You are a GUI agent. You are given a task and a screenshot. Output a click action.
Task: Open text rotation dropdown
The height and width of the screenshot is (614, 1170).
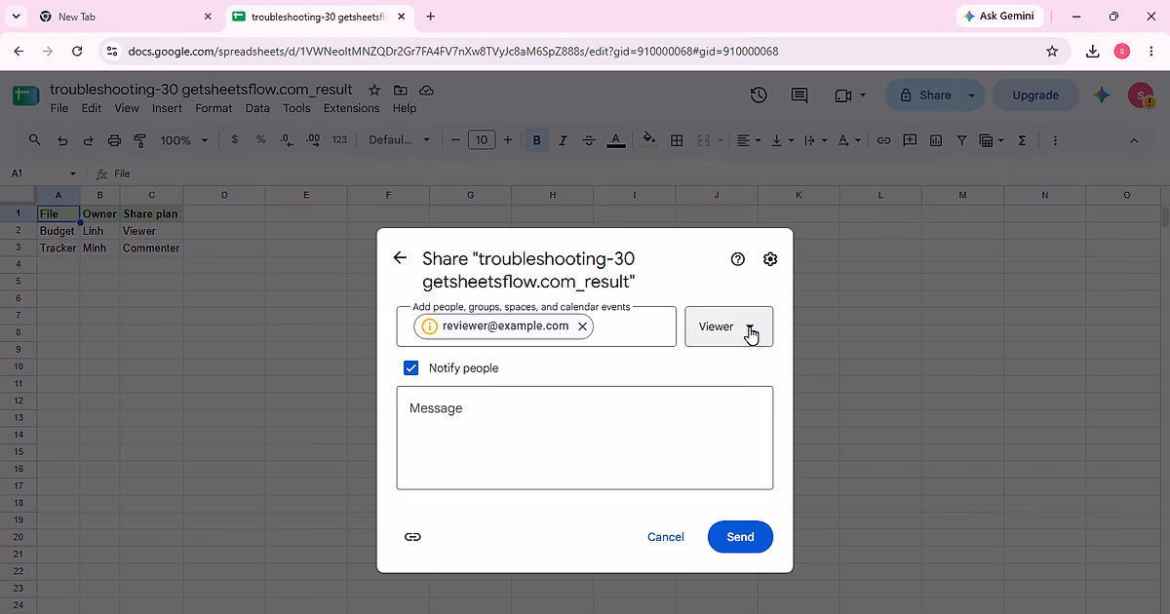pyautogui.click(x=849, y=140)
